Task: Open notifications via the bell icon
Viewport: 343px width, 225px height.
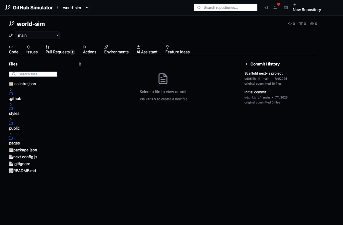Action: click(x=275, y=7)
